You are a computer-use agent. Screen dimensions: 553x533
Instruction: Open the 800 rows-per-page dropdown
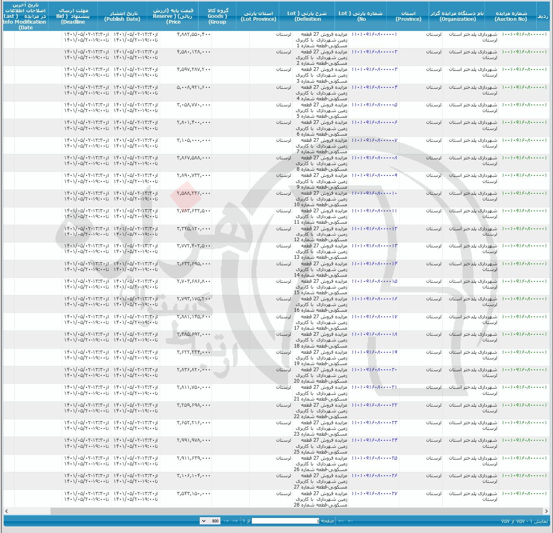(210, 521)
